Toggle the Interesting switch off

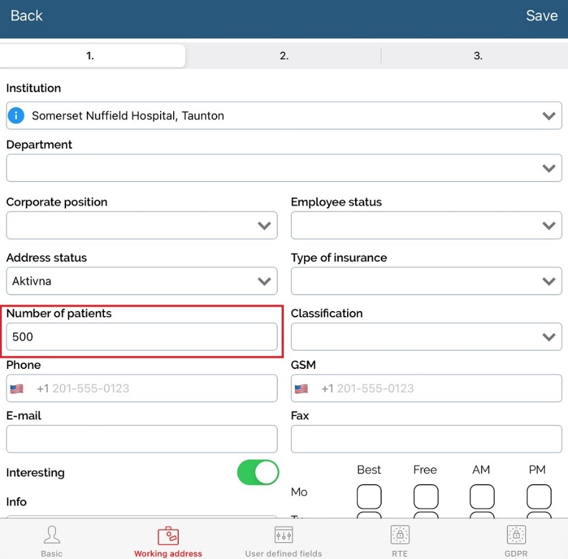[258, 472]
